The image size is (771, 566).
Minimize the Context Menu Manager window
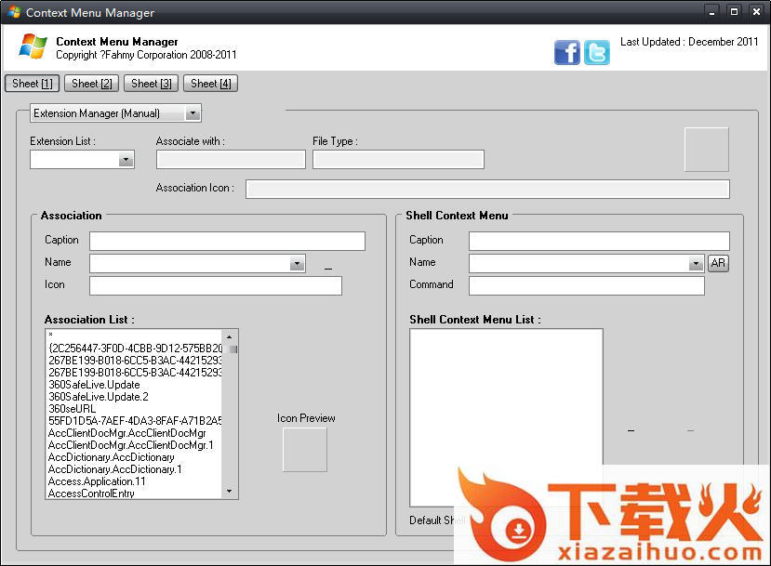[711, 12]
